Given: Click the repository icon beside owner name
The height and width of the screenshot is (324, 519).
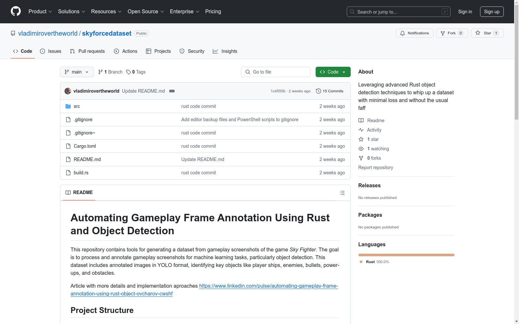Looking at the screenshot, I should (x=13, y=33).
